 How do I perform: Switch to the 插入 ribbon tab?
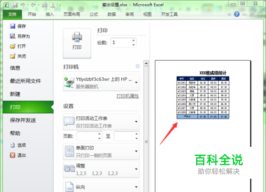[x=49, y=14]
